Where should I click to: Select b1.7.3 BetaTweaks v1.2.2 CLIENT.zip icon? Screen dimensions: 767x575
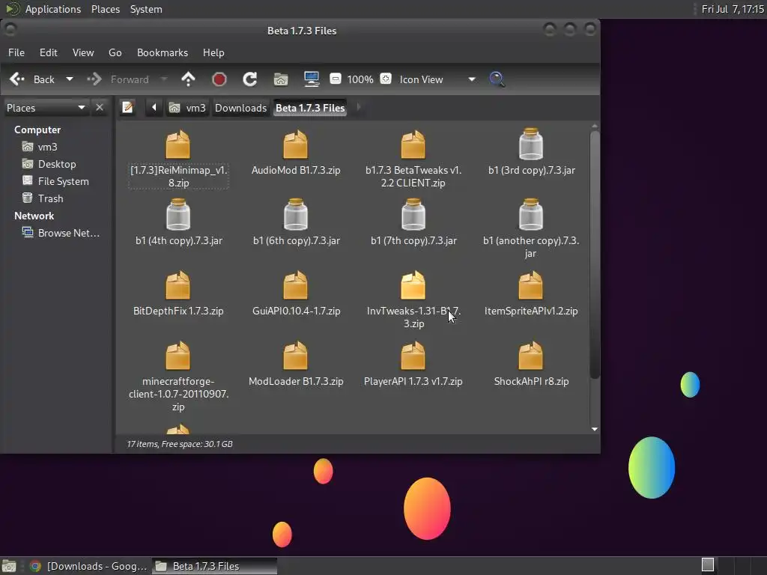[413, 144]
